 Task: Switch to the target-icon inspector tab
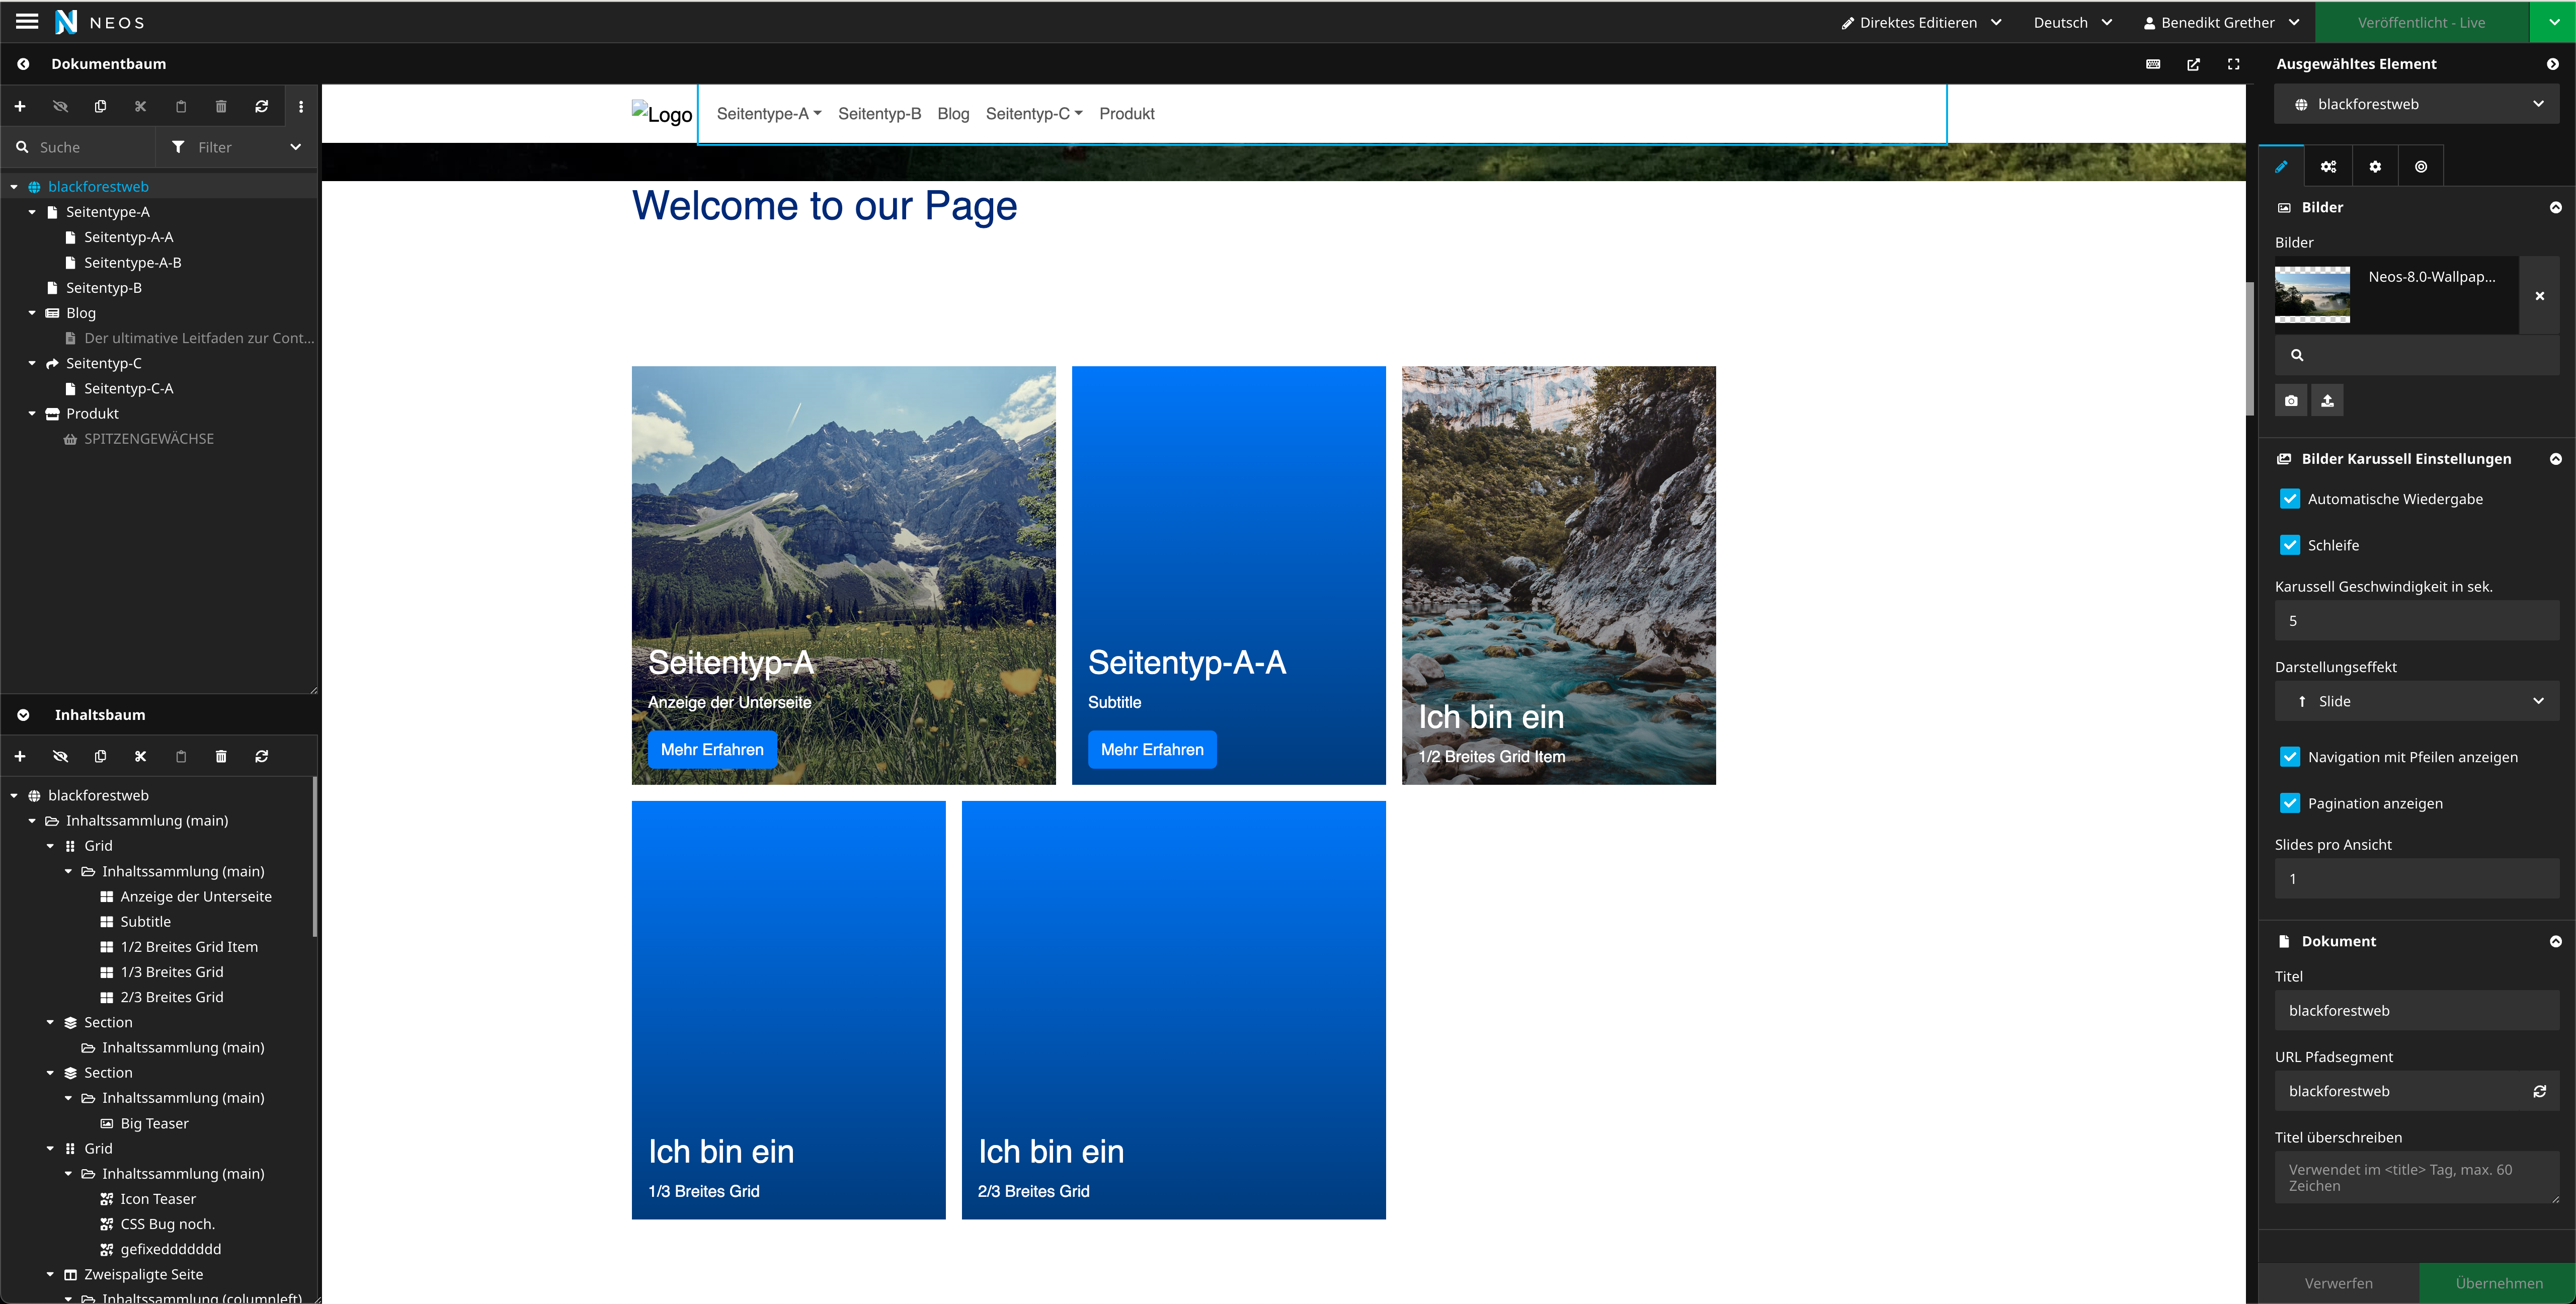click(2420, 166)
